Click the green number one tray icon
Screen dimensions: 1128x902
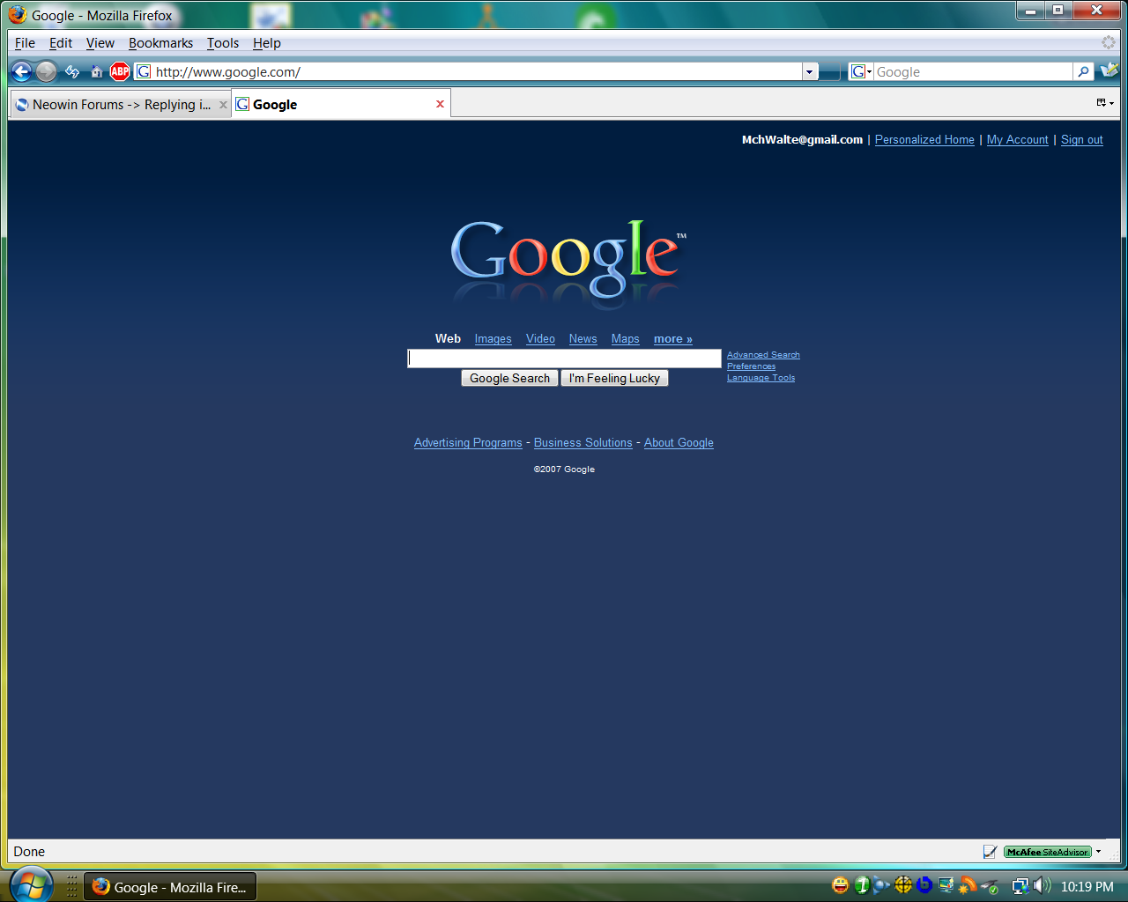click(862, 885)
